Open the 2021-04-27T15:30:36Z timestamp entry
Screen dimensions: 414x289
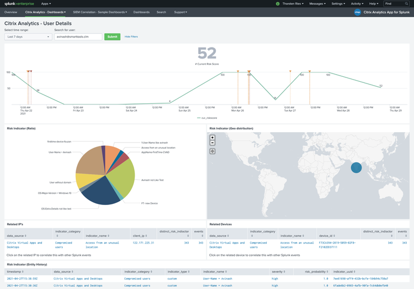(x=22, y=286)
